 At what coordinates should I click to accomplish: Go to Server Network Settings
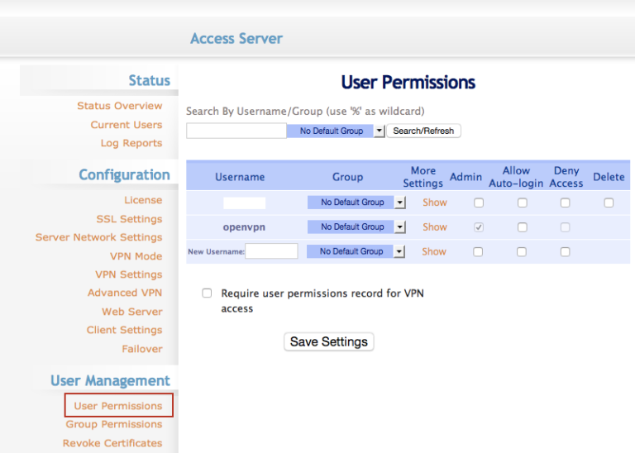pyautogui.click(x=98, y=237)
